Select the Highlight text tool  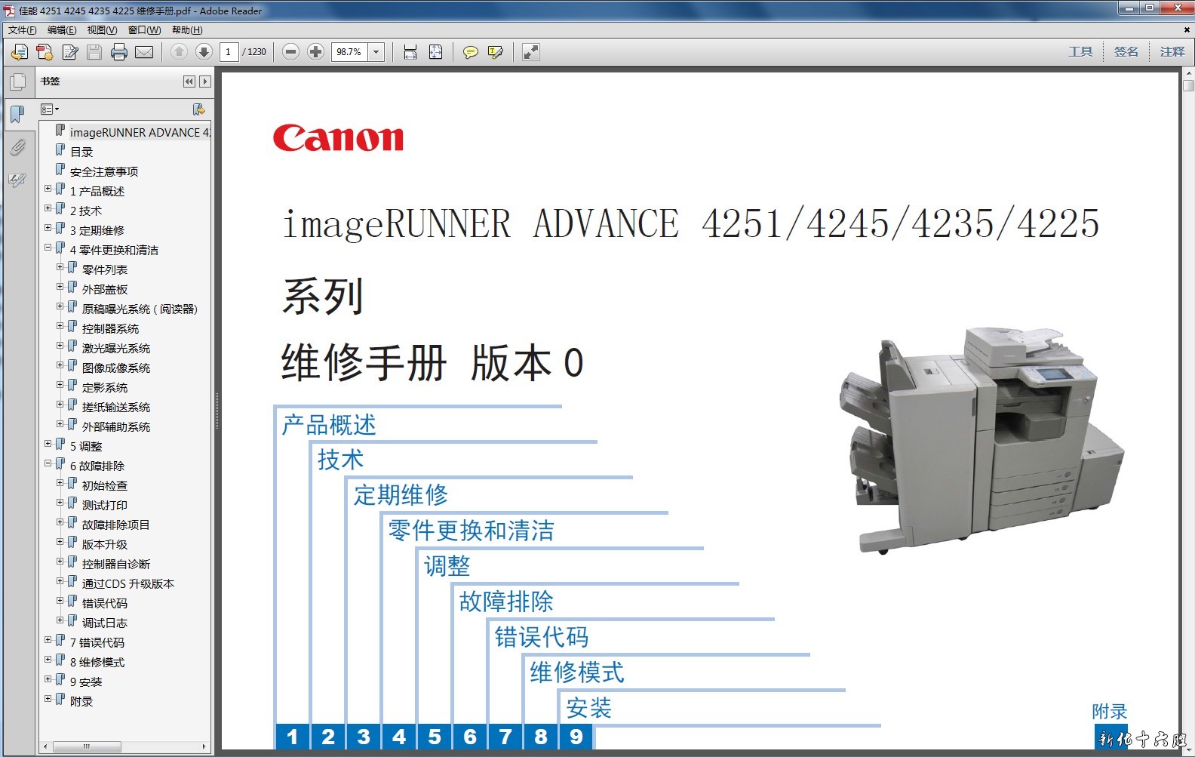pos(496,52)
